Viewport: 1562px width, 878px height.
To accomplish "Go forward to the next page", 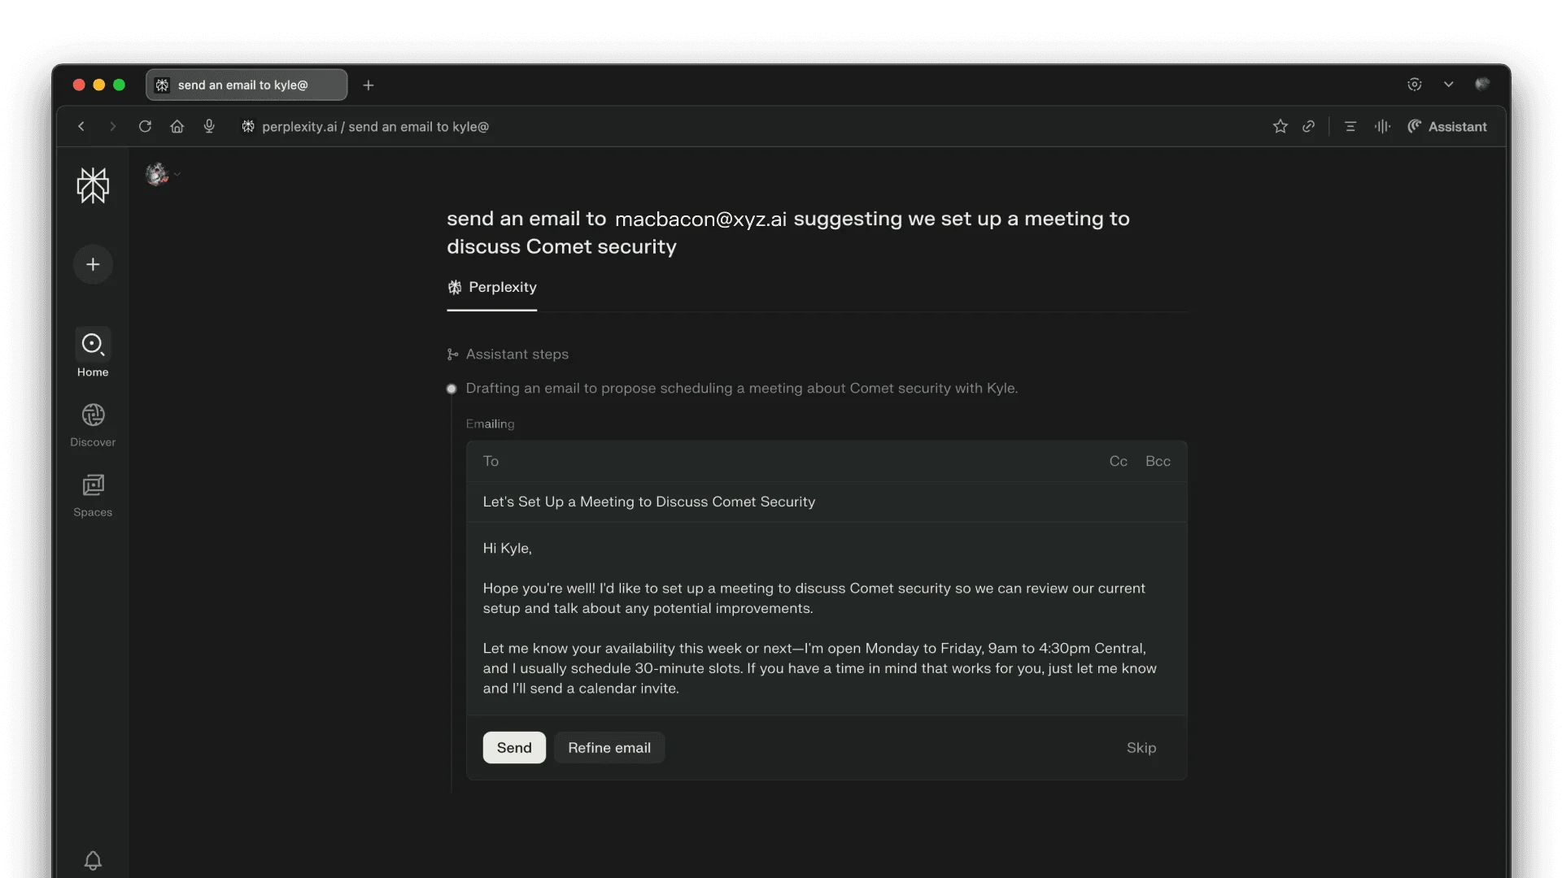I will 112,127.
